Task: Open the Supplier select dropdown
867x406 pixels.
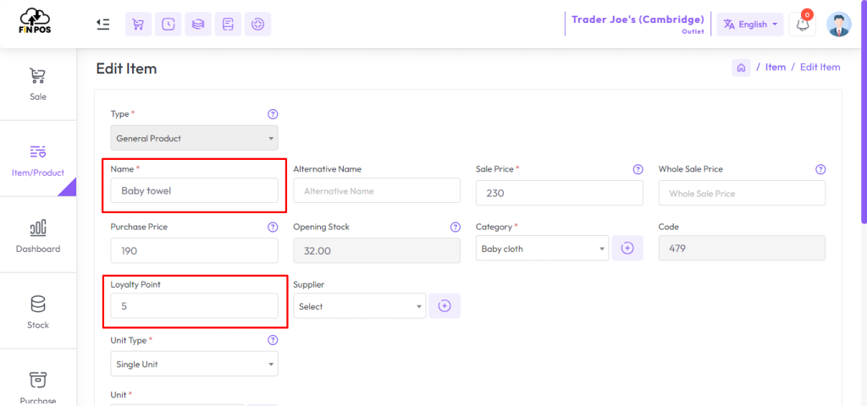Action: pos(359,306)
